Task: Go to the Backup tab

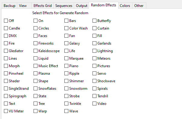Action: [9, 6]
